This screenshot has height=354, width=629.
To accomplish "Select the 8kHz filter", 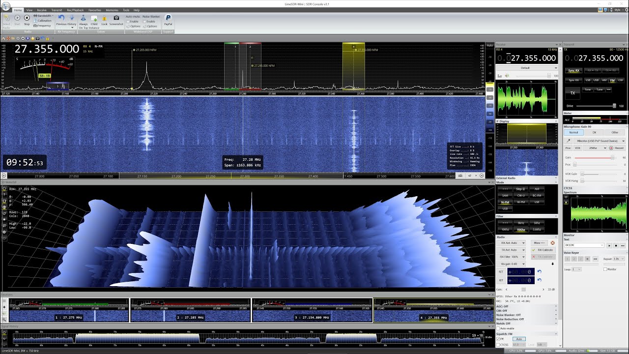I will [x=521, y=223].
